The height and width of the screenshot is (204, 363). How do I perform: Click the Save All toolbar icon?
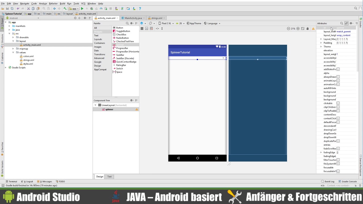(x=7, y=8)
